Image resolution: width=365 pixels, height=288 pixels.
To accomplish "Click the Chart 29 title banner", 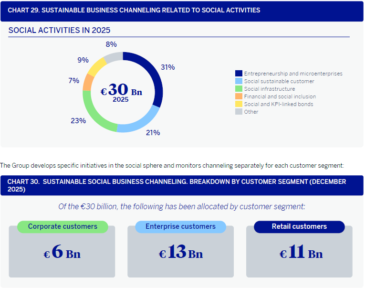I will [182, 11].
